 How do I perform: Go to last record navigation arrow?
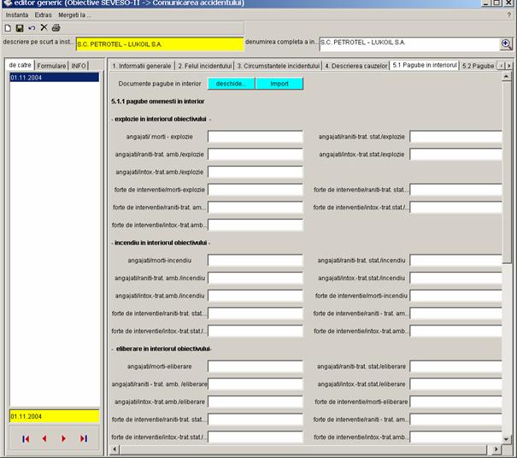pos(84,438)
